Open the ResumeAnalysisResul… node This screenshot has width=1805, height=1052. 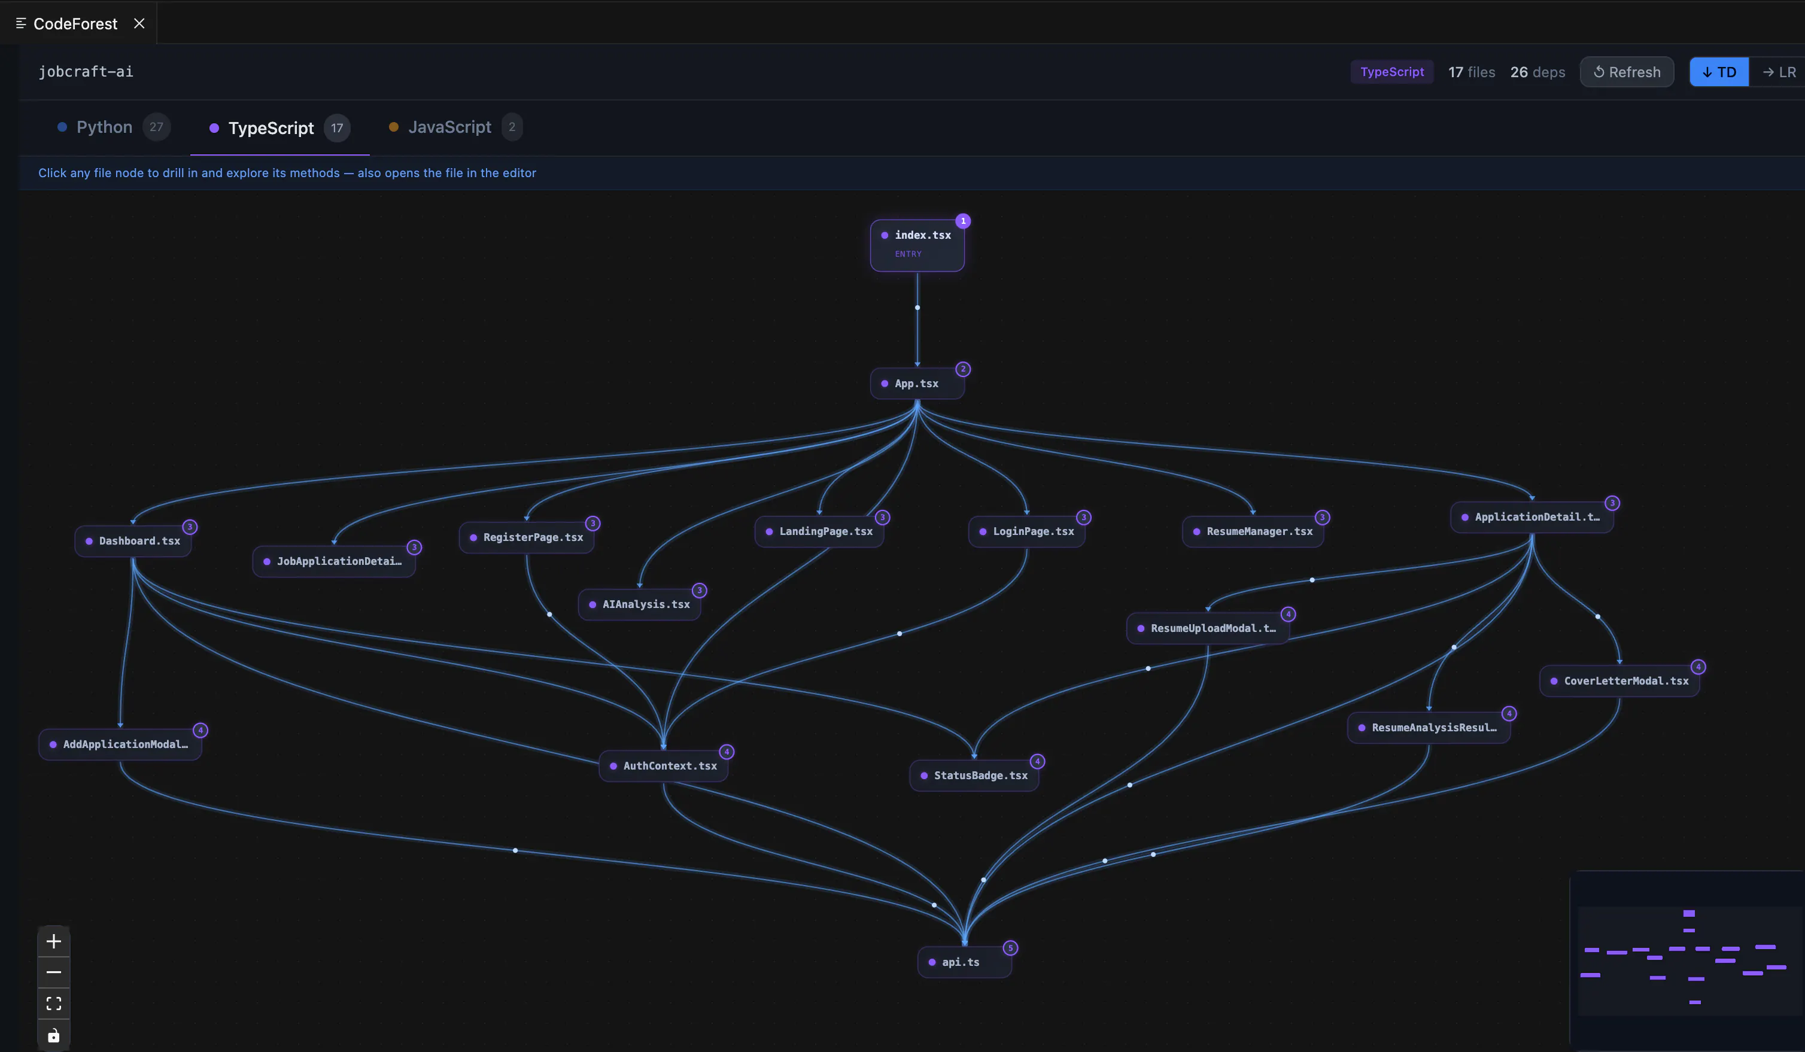click(x=1428, y=728)
